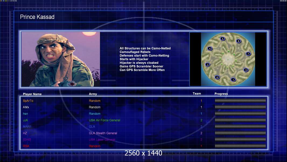
Task: Click the circular island map preview
Action: 228,59
